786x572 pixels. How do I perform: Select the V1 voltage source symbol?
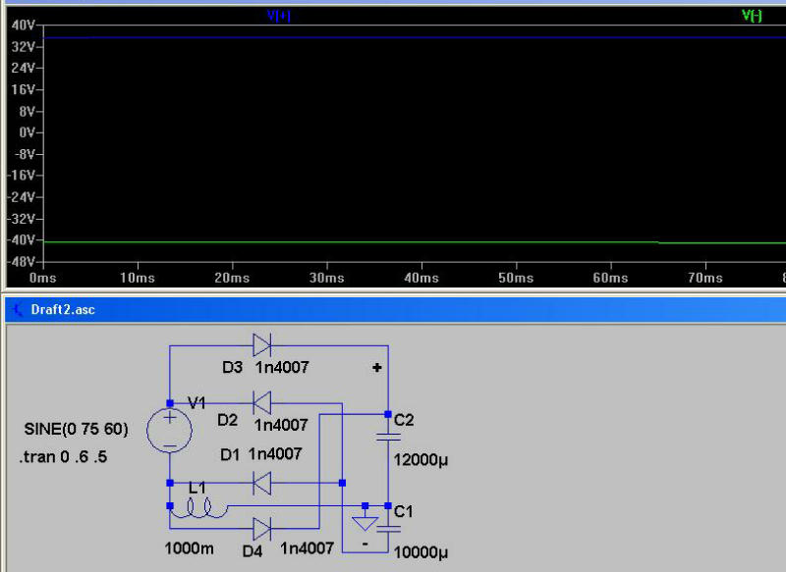[x=169, y=431]
